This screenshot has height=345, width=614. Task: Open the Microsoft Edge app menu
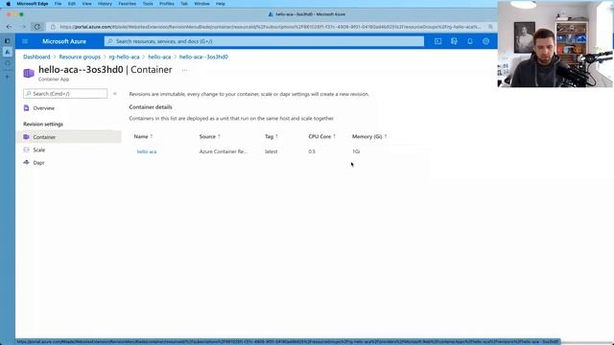[x=32, y=4]
